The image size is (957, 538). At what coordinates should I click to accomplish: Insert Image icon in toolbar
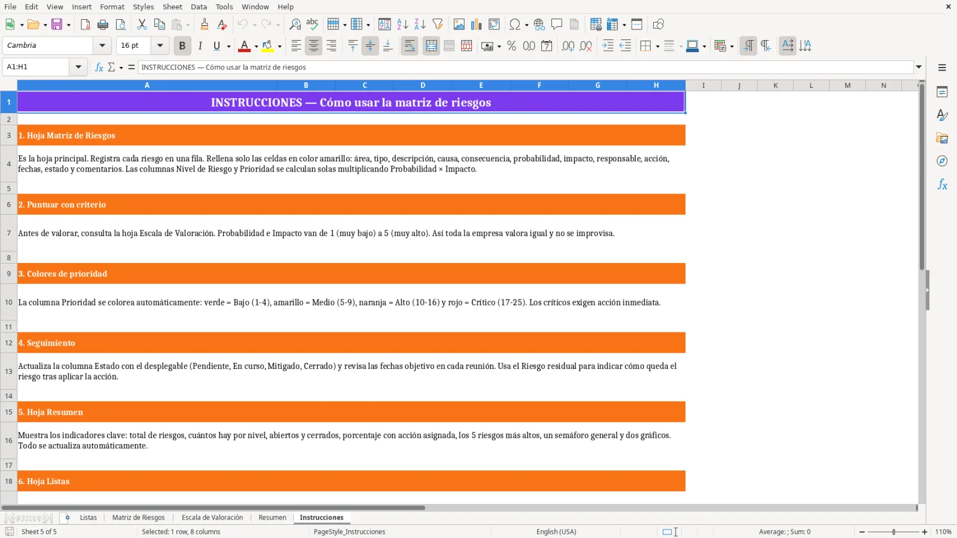(459, 25)
